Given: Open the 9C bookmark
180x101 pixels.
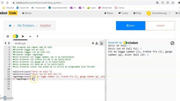Looking at the screenshot, I should point(82,8).
